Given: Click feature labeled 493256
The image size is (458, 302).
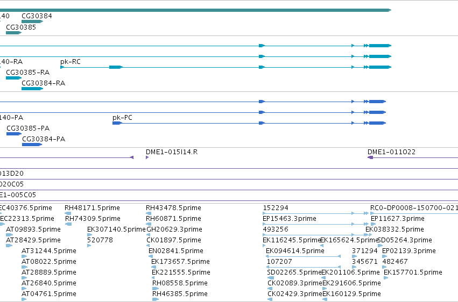Looking at the screenshot, I should pos(317,235).
